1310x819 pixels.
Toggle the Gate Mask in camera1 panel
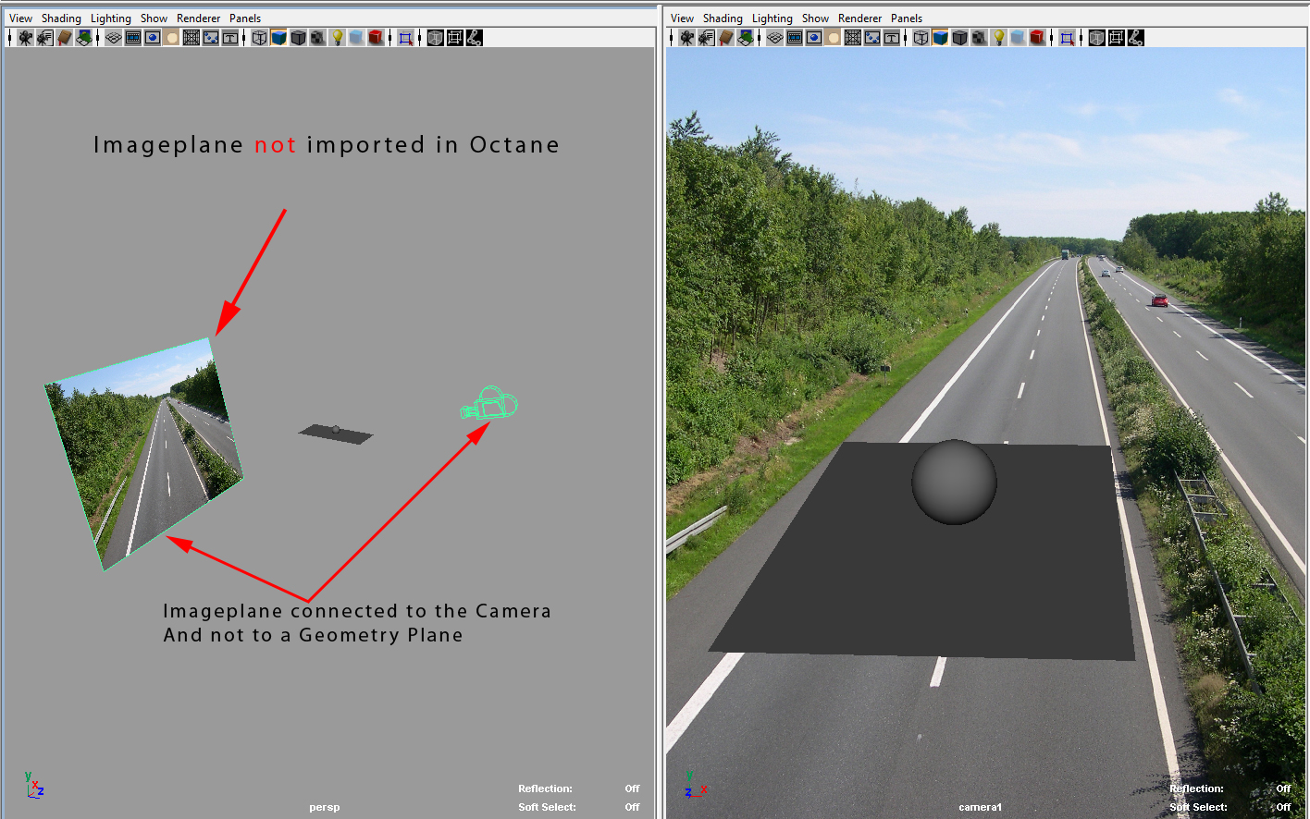pos(834,38)
